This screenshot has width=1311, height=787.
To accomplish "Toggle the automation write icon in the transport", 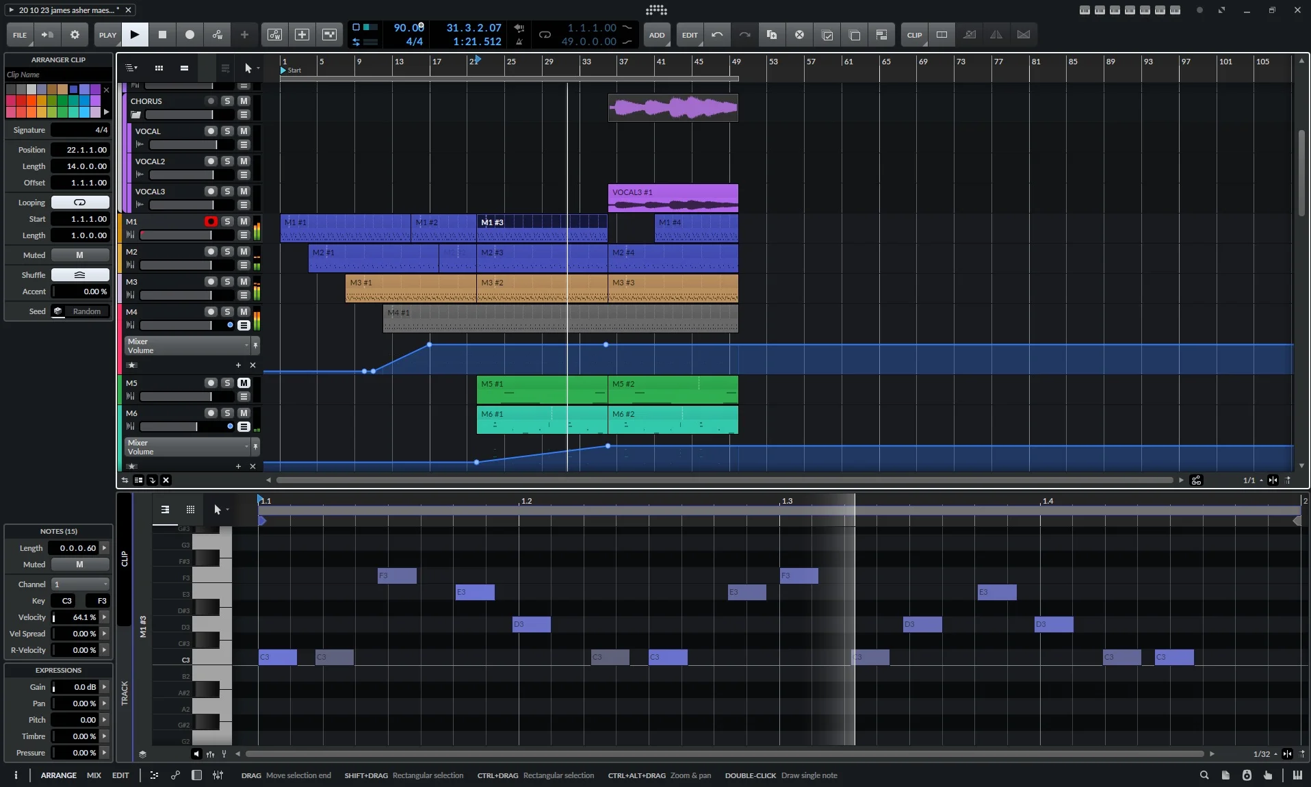I will pos(217,35).
